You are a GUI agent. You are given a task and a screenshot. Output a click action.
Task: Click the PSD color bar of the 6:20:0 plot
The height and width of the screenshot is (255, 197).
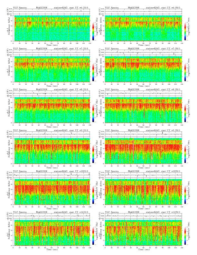click(93, 31)
